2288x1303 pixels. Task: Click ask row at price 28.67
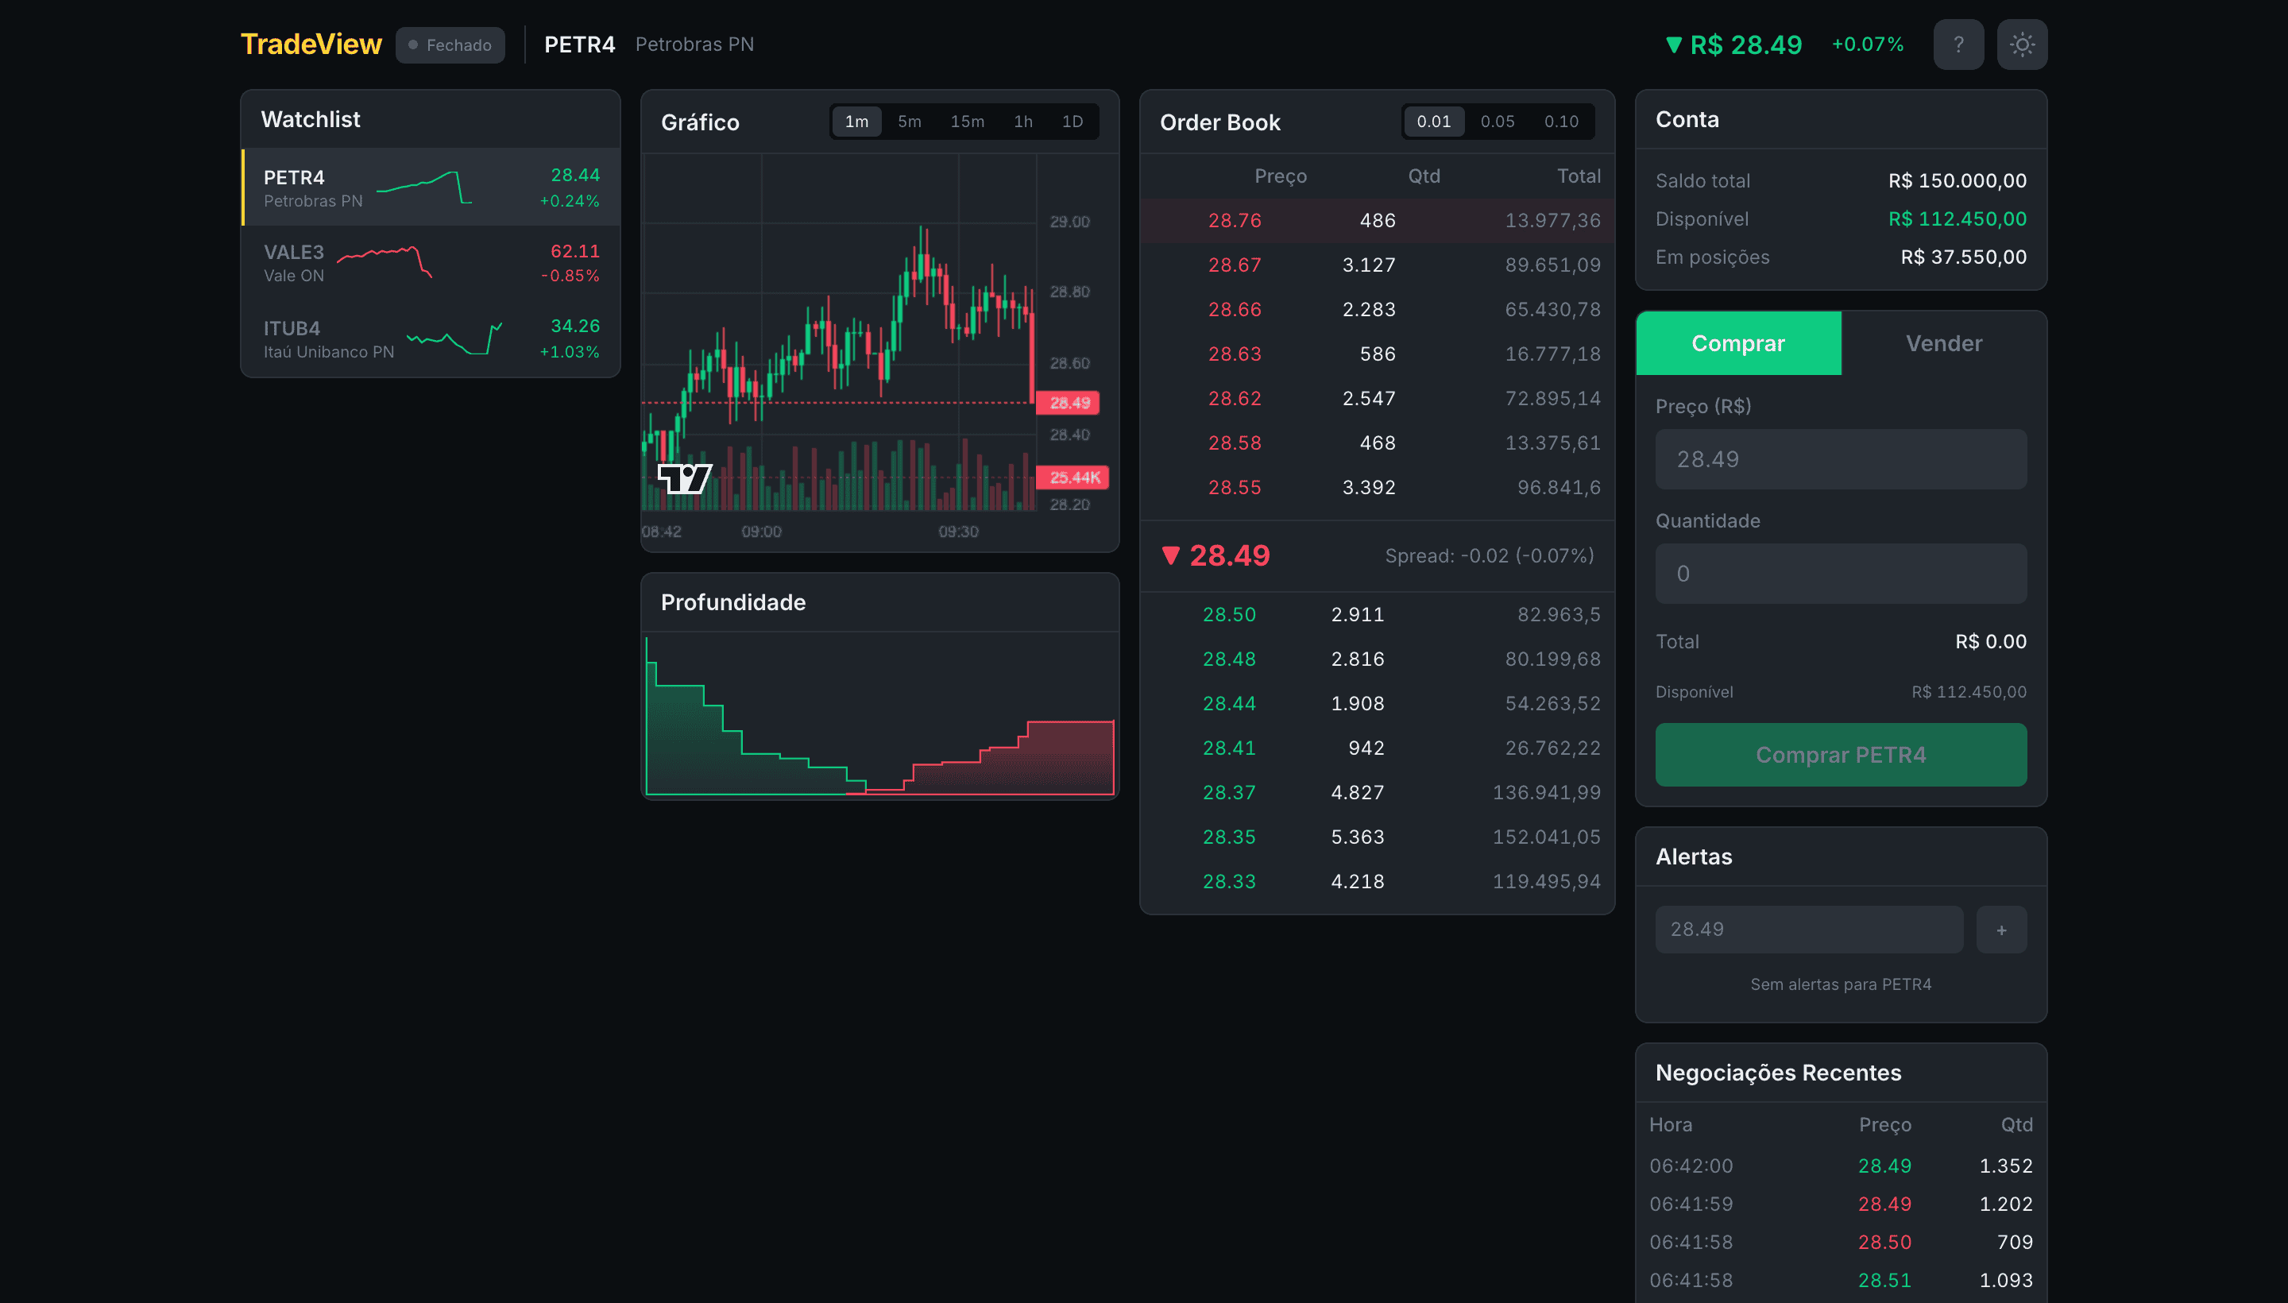coord(1377,266)
